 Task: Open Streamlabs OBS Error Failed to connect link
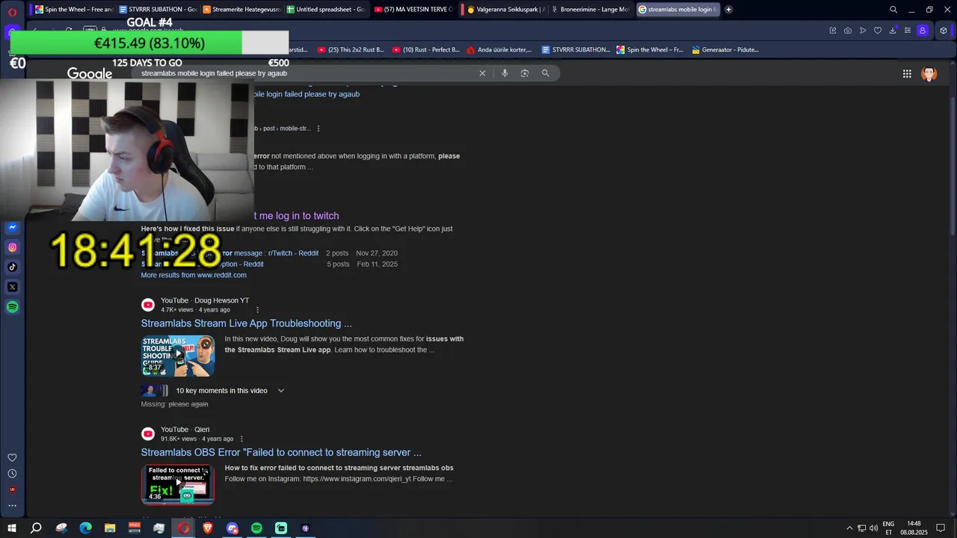(x=281, y=453)
